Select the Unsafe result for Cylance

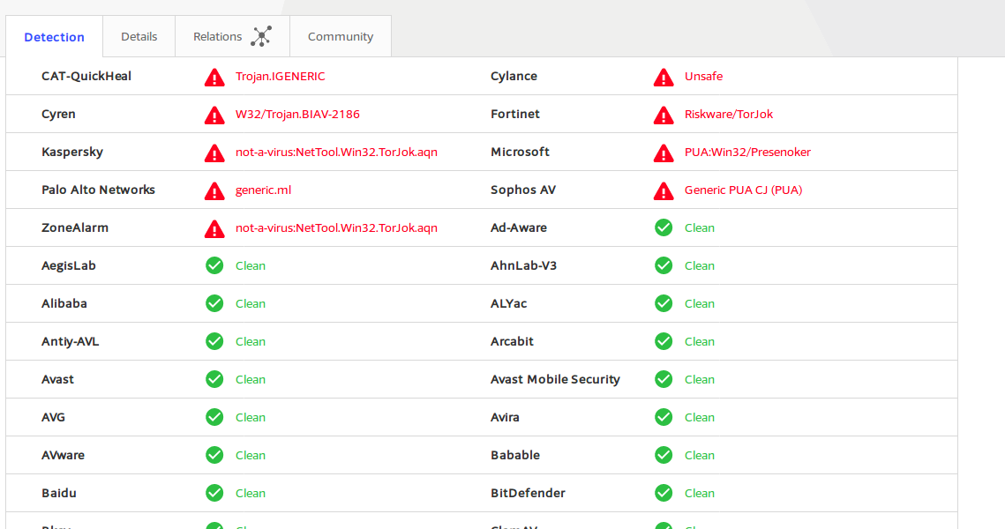704,76
